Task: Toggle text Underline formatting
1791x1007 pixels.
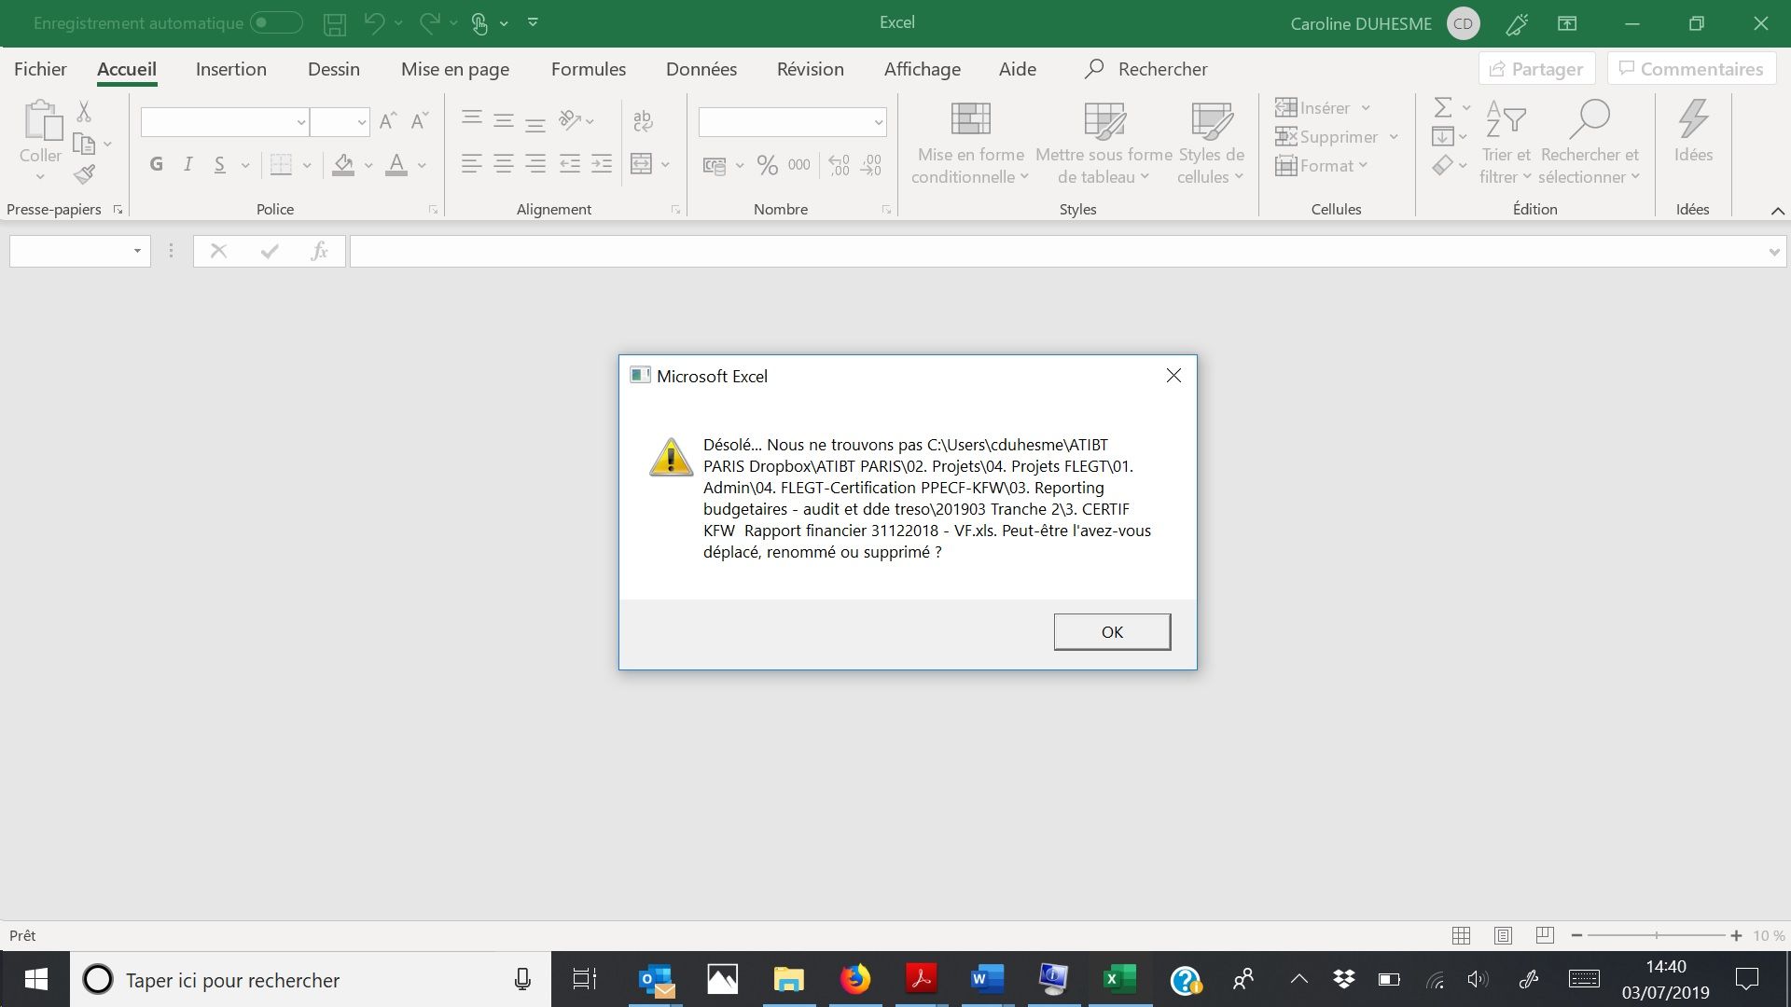Action: 220,165
